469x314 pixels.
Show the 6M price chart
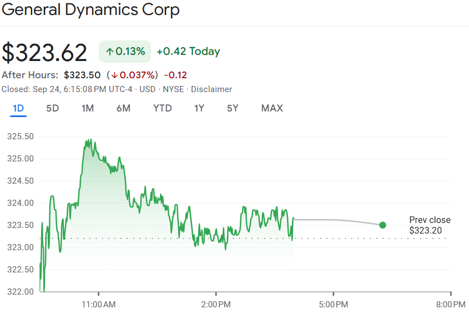(123, 108)
